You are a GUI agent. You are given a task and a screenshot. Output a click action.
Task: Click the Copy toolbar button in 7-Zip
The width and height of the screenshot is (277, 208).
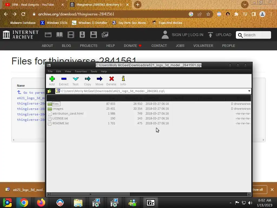pos(87,81)
